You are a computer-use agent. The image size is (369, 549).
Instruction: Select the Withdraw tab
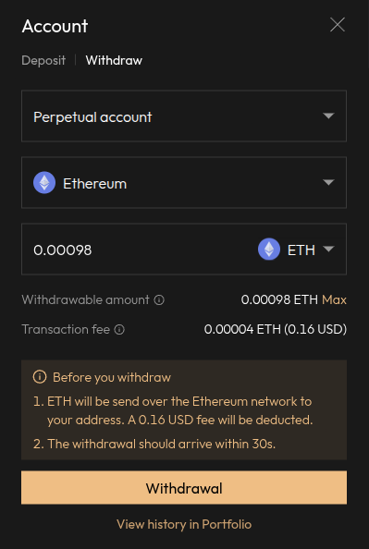114,60
